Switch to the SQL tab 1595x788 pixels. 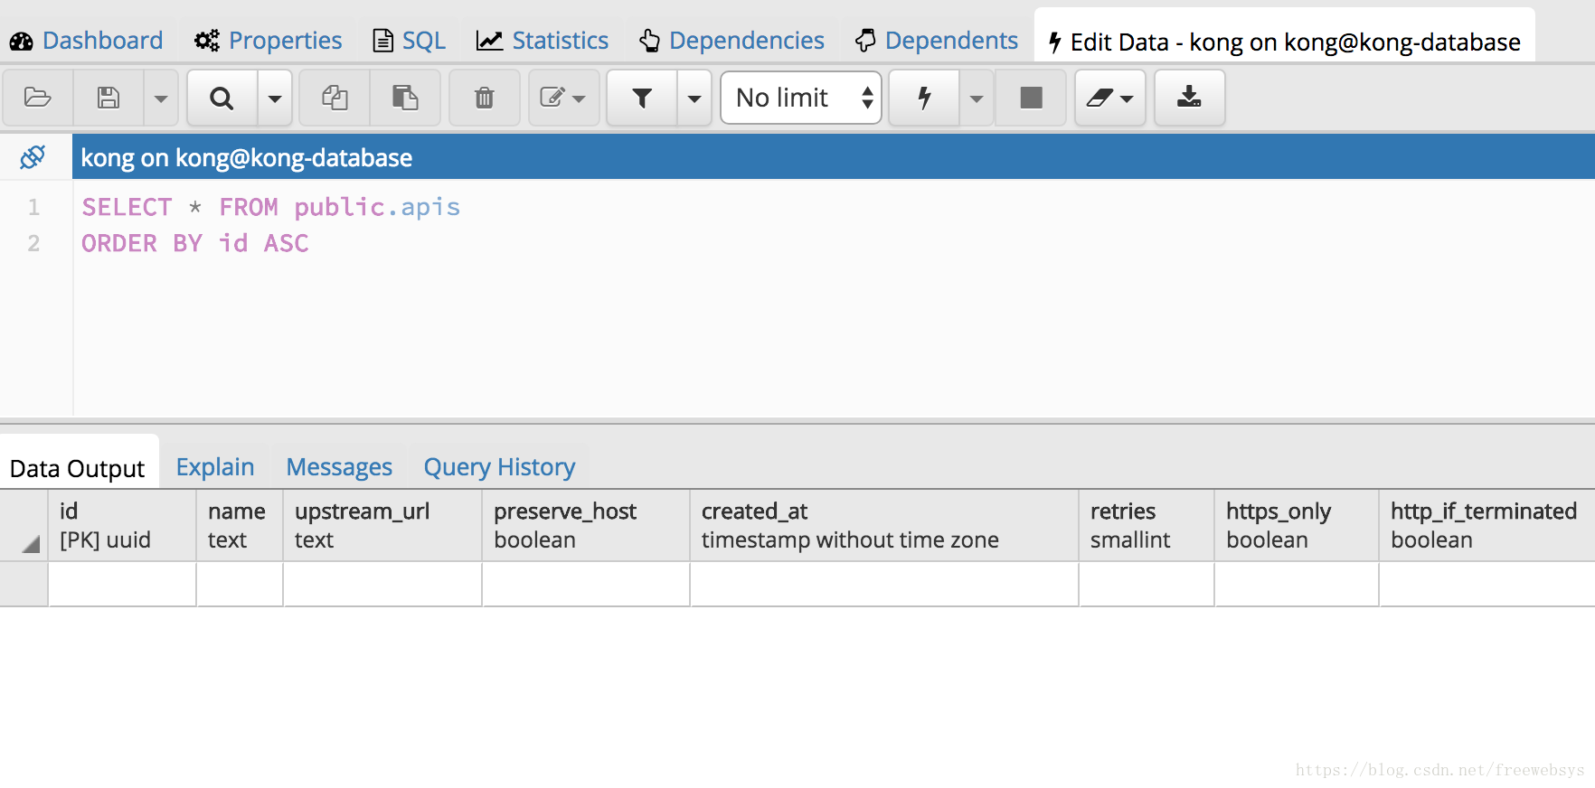pyautogui.click(x=410, y=41)
